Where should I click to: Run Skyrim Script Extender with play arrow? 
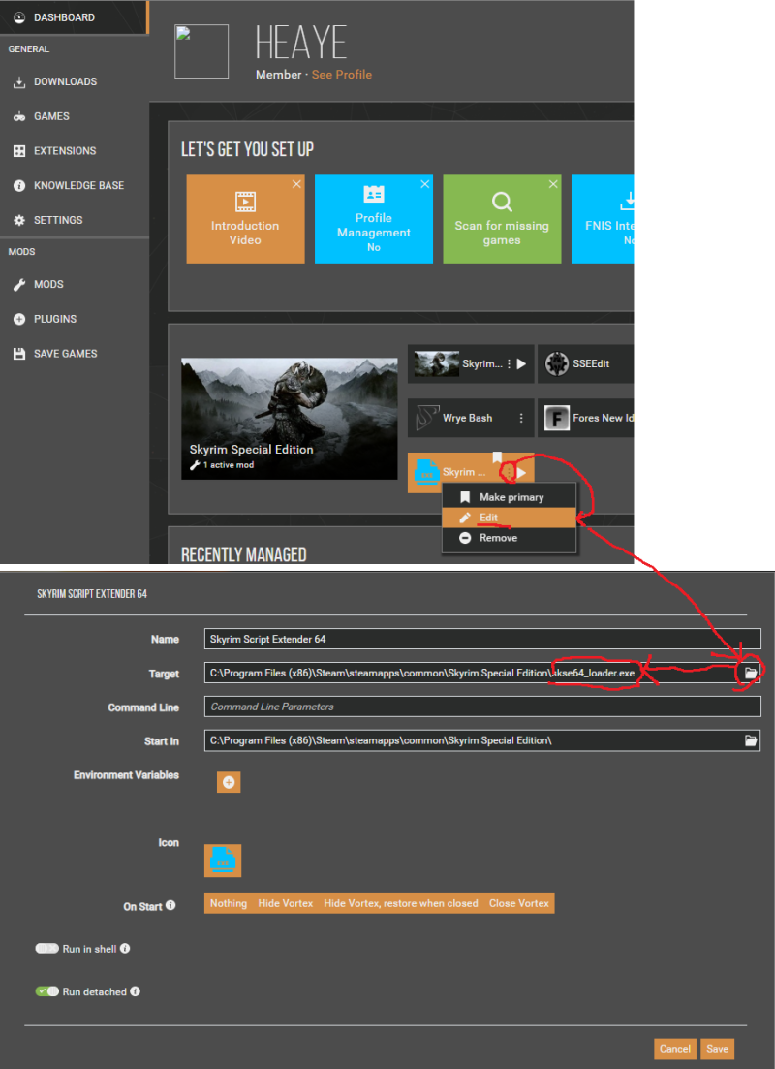[x=522, y=472]
